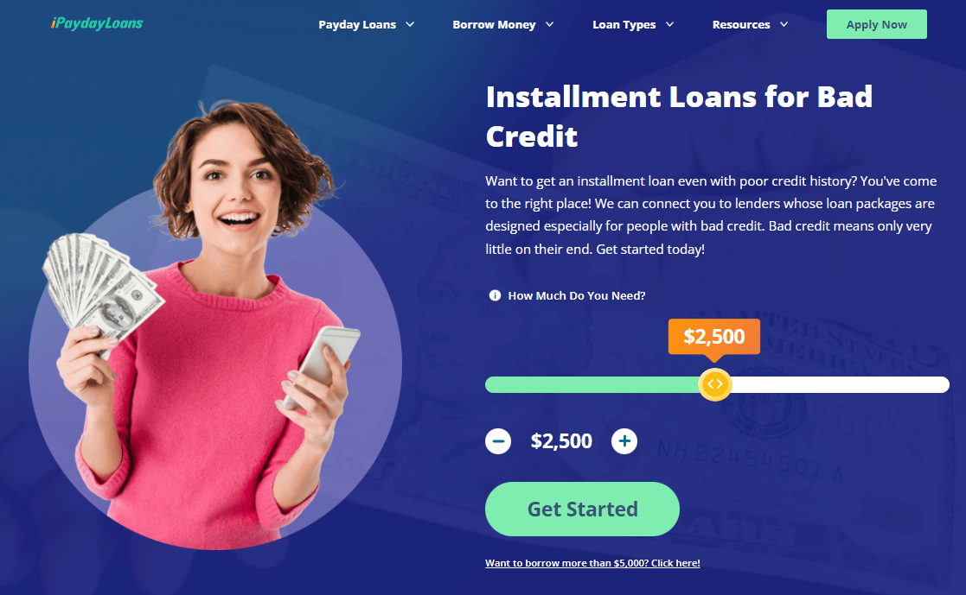The width and height of the screenshot is (966, 595).
Task: Decrease loan amount with the minus button
Action: 498,441
